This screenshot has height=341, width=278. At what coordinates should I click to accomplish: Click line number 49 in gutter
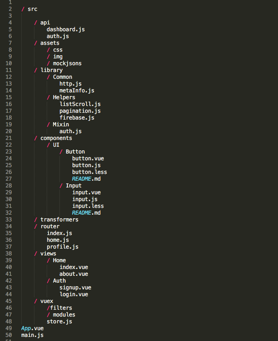(x=9, y=328)
